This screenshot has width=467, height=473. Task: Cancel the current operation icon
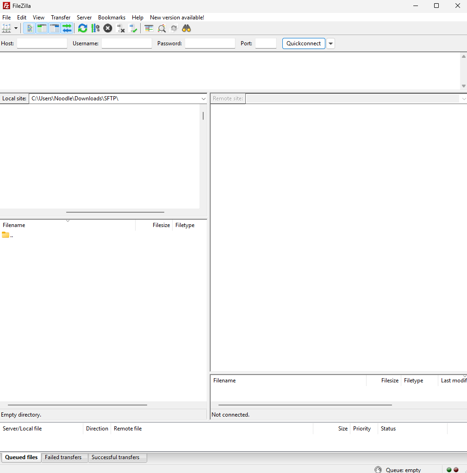tap(108, 28)
